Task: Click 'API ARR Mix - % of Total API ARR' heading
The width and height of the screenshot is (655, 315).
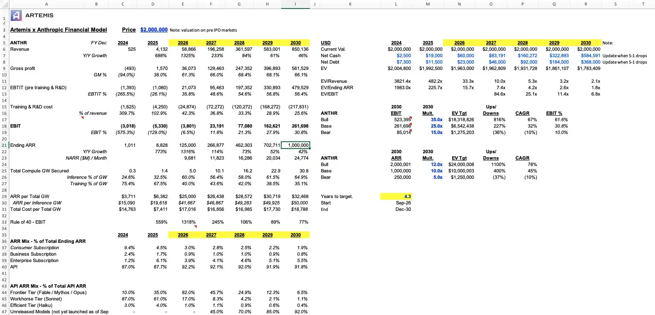Action: click(49, 286)
